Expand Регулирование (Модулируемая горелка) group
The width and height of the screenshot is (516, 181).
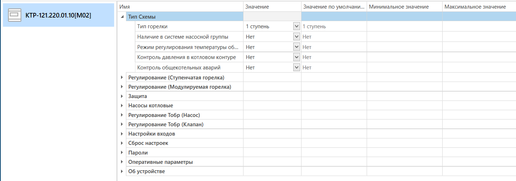coord(122,87)
